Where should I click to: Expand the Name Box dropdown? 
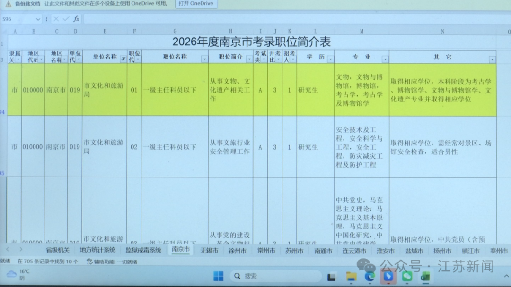tap(38, 19)
